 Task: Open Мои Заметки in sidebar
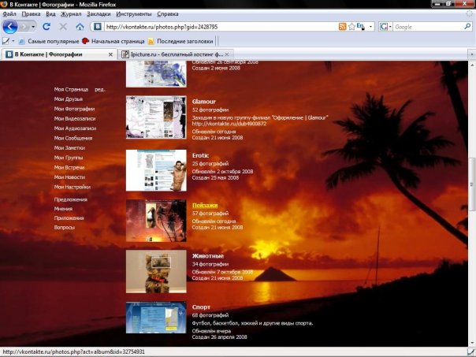[69, 147]
